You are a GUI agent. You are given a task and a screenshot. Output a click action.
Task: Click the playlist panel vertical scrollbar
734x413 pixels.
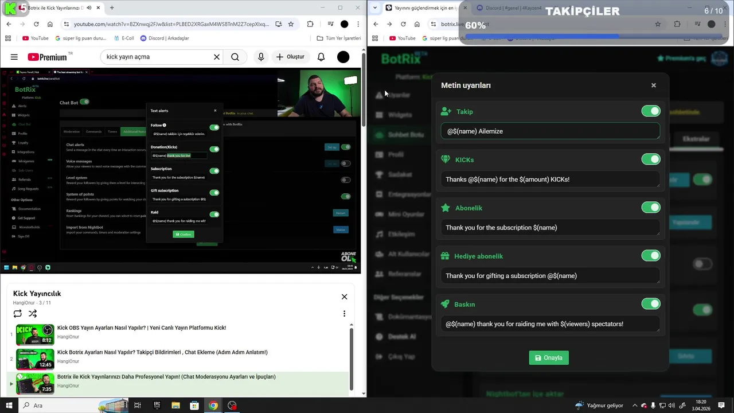point(352,359)
